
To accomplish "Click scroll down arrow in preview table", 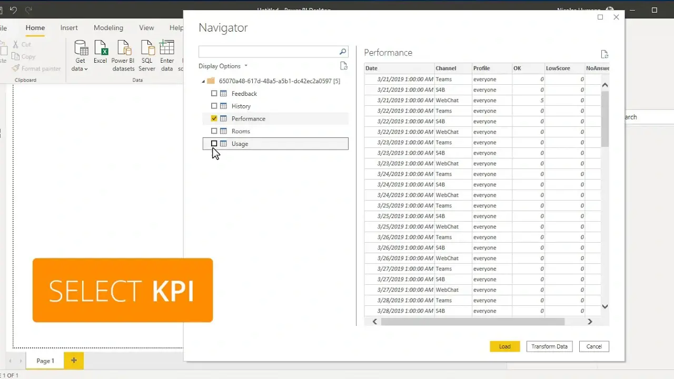I will 605,306.
